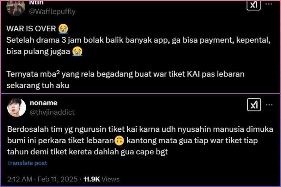This screenshot has width=281, height=187.
Task: Click the paragraph starting 'Ternyata mba² yang rela'
Action: pyautogui.click(x=125, y=80)
